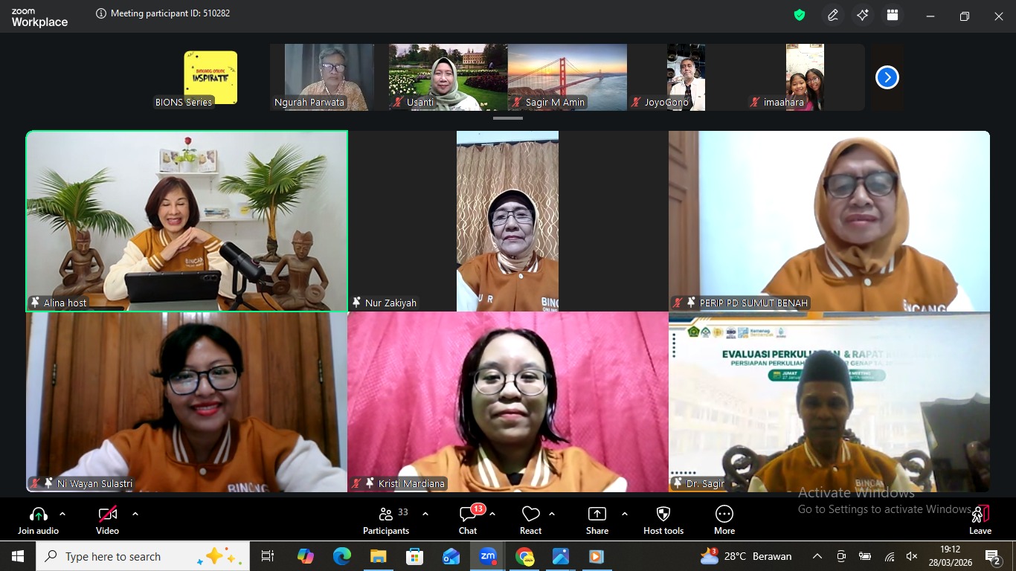Open the React emoji menu
Screen dimensions: 1016x571
point(530,519)
